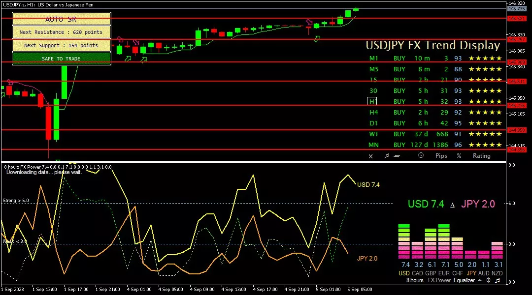Click the red 144.556 level price label
Viewport: 532px width, 295px height.
(x=517, y=149)
